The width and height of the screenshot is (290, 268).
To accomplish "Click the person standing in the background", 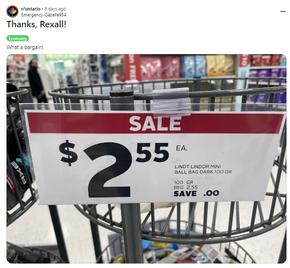I will (37, 81).
